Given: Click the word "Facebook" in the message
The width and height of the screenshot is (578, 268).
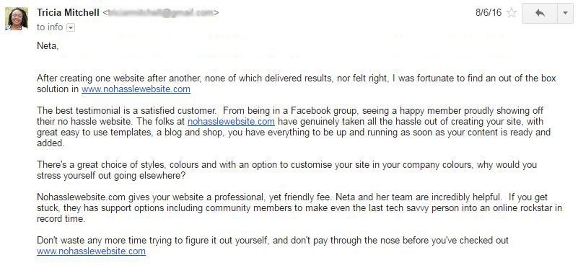Looking at the screenshot, I should coord(308,111).
